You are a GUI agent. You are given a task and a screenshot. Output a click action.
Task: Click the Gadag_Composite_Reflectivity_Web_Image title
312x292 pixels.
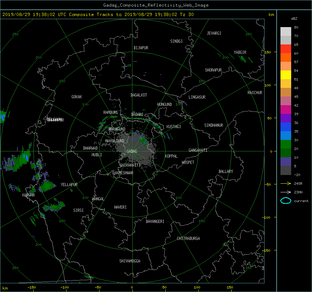[156, 5]
